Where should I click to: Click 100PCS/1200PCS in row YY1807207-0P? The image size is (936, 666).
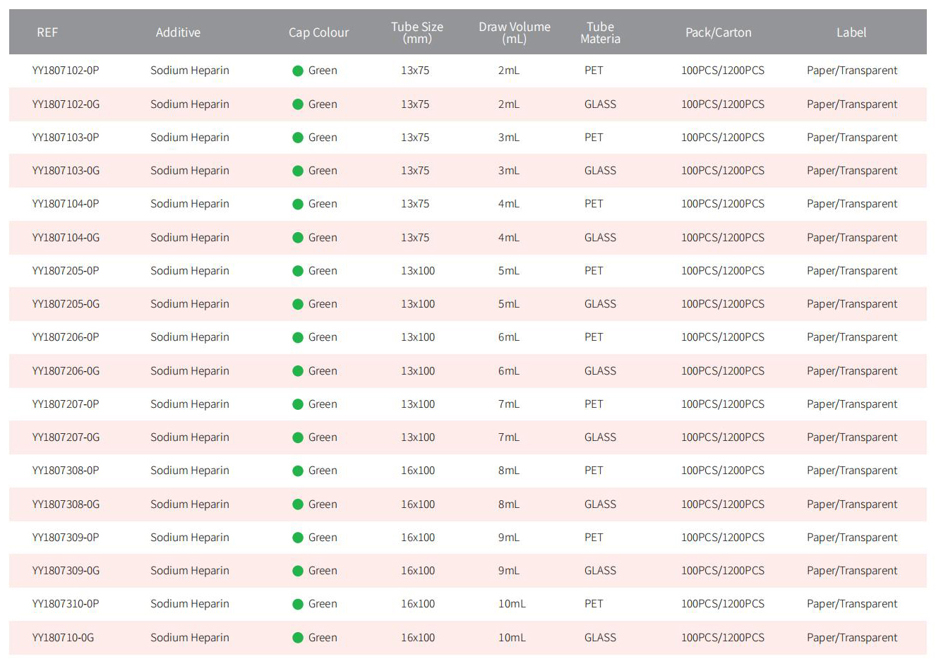pos(723,404)
